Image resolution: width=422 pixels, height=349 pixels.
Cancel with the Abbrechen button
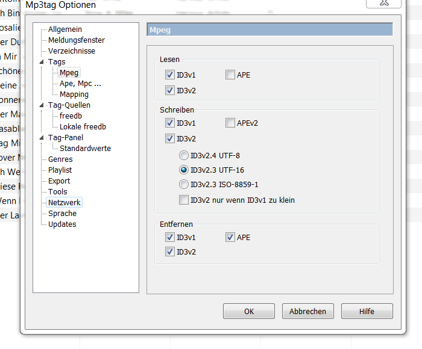(308, 311)
